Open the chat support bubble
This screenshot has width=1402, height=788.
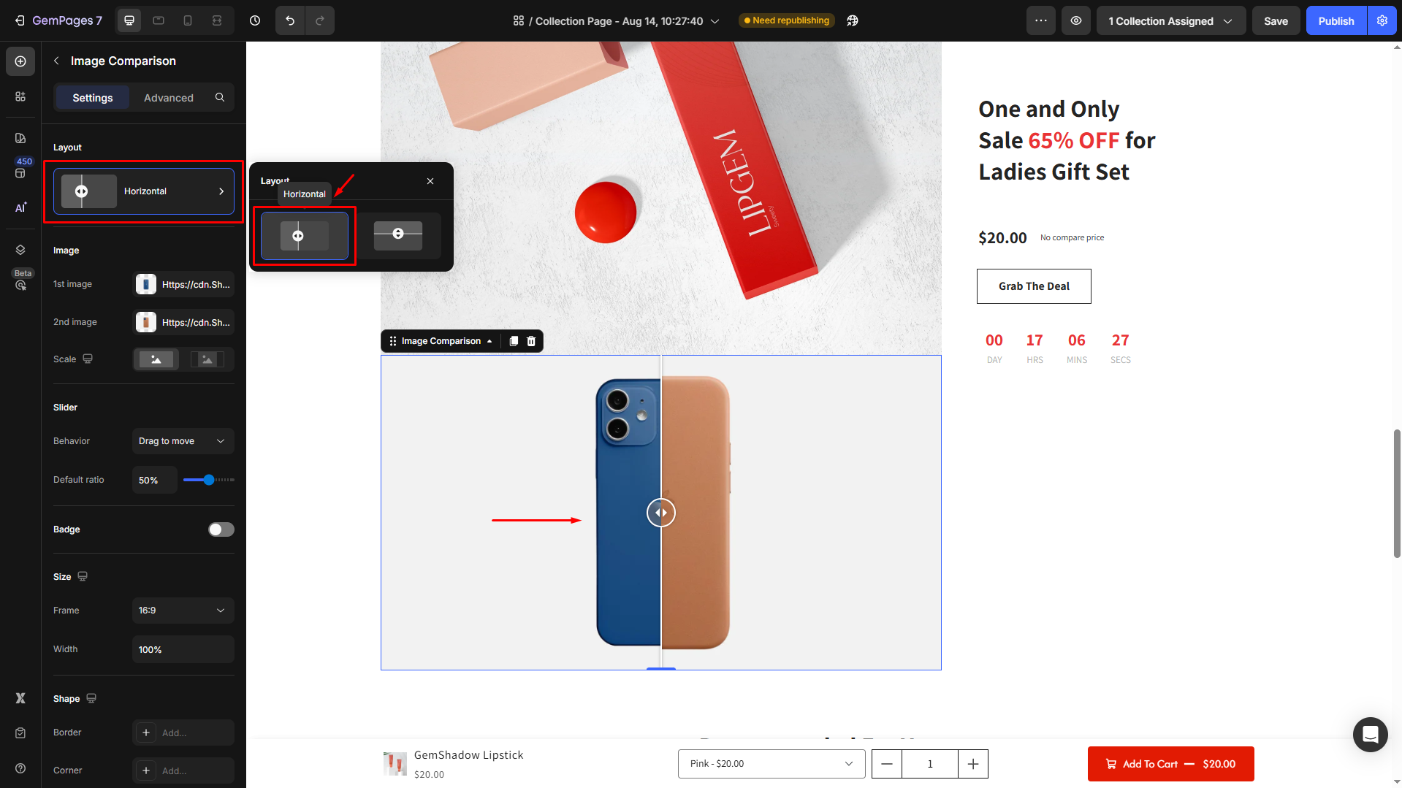point(1370,734)
